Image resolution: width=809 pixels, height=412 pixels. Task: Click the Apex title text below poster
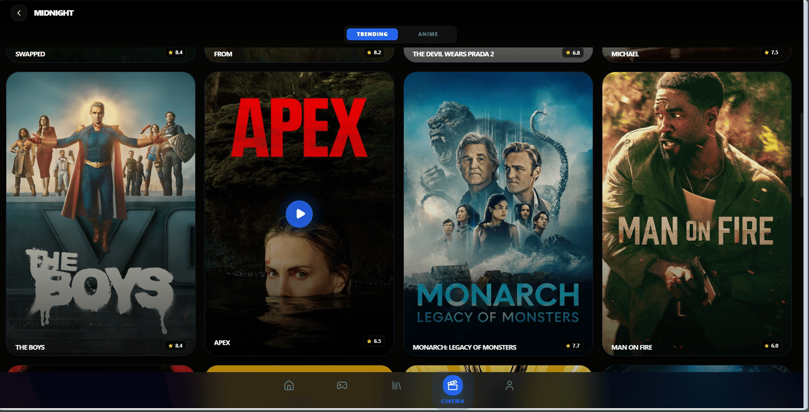(222, 343)
